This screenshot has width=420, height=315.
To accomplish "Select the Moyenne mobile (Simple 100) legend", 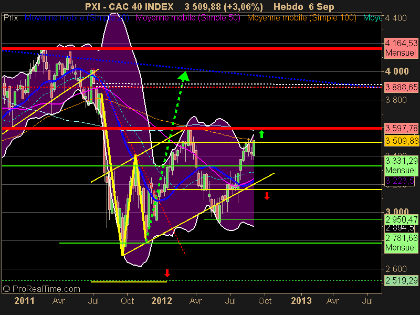I will (302, 18).
